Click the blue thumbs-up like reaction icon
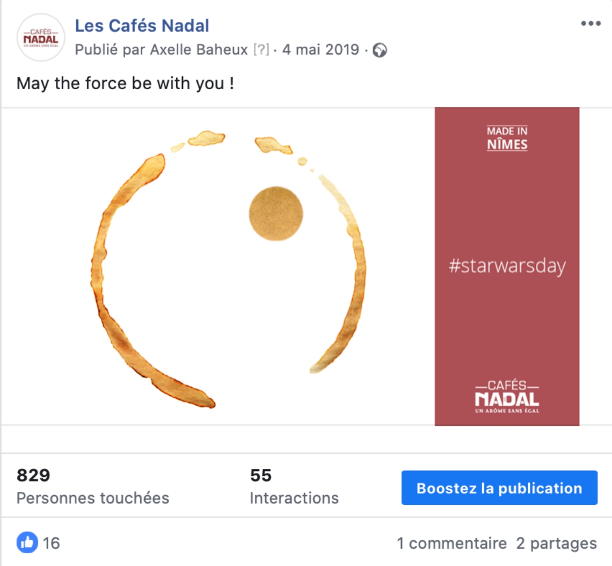The height and width of the screenshot is (566, 612). click(x=27, y=543)
